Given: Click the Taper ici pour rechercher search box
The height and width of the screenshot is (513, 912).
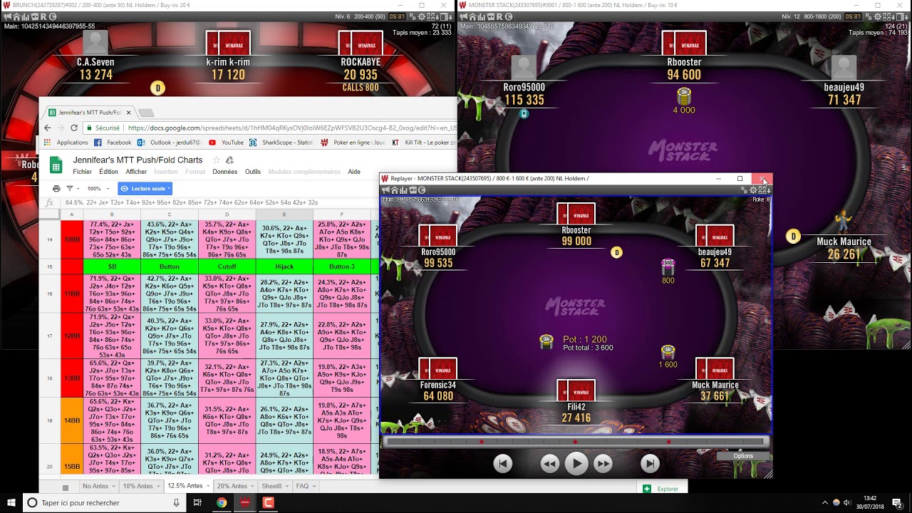Looking at the screenshot, I should (104, 502).
